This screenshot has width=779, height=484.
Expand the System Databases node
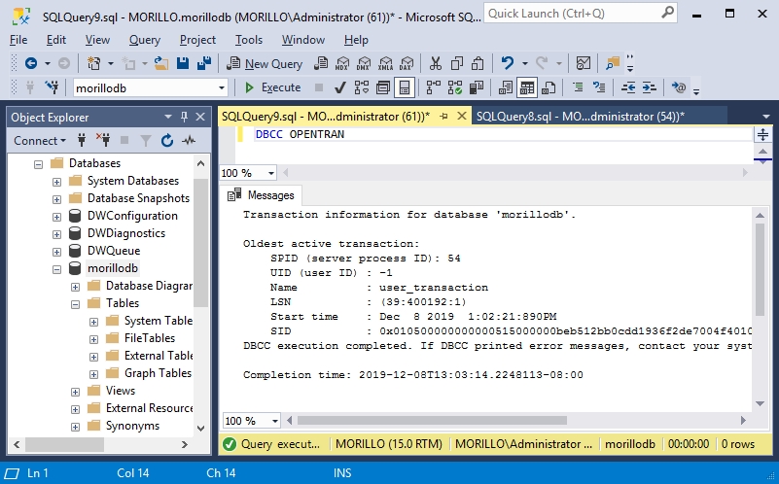point(56,182)
